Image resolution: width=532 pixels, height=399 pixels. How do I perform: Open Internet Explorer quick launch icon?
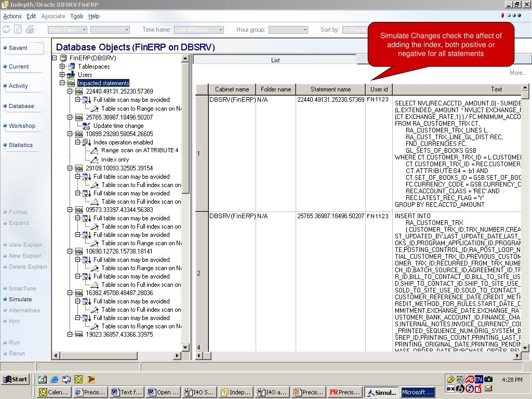pos(54,379)
